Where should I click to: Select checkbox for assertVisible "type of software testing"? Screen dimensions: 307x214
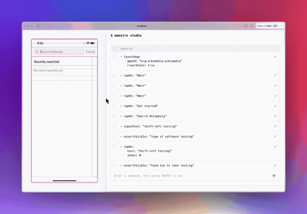pos(114,136)
